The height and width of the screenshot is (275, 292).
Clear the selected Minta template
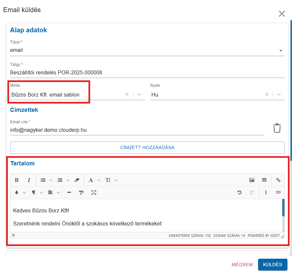tap(127, 95)
